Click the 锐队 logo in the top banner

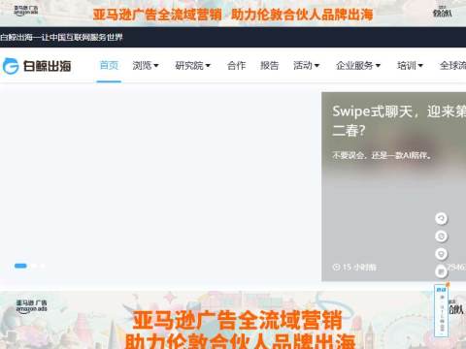(x=442, y=12)
